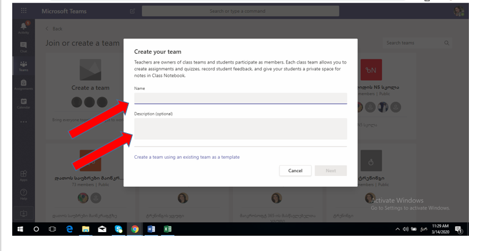Click the volume speaker tray icon
Viewport: 494px width, 251px height.
coord(405,229)
